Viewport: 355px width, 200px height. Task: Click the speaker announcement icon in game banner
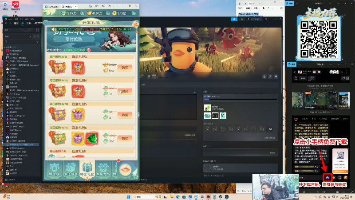coord(53,29)
